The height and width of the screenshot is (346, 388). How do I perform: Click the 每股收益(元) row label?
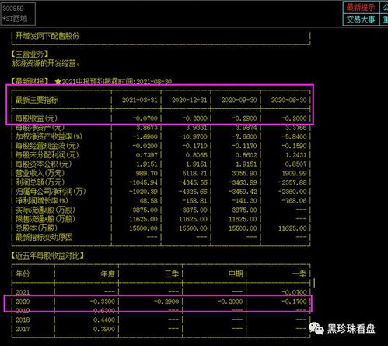point(37,118)
